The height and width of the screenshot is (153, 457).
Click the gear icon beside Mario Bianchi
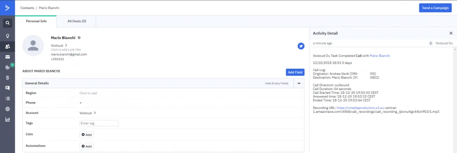coord(79,38)
